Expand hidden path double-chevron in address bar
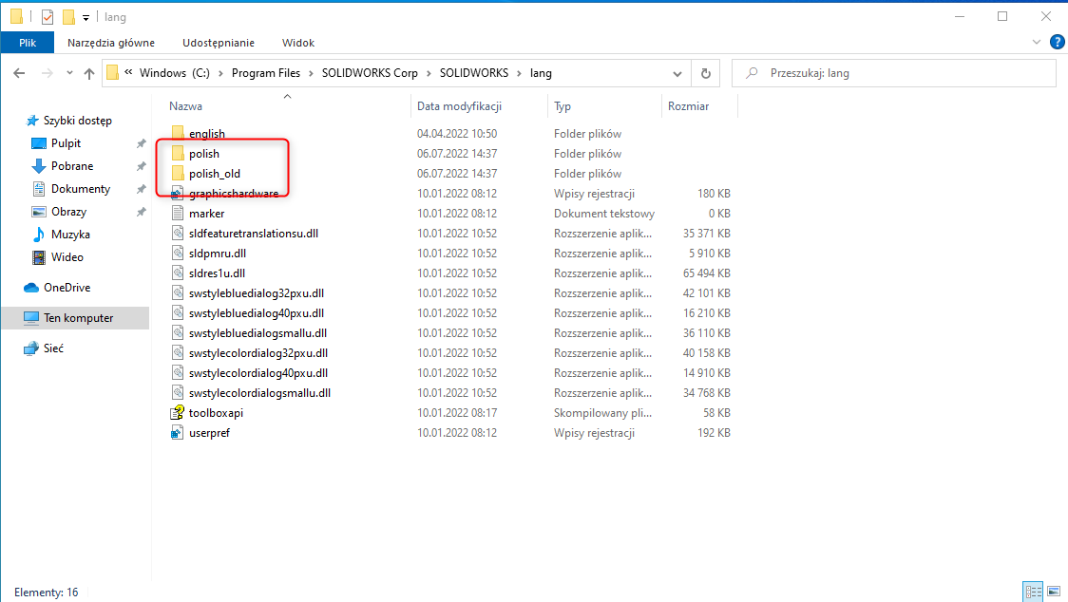1068x602 pixels. click(128, 72)
